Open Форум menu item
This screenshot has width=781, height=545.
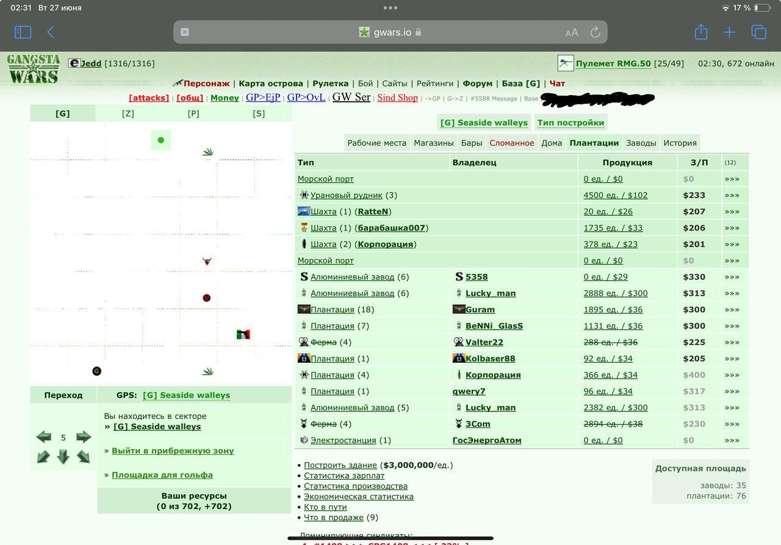[478, 84]
